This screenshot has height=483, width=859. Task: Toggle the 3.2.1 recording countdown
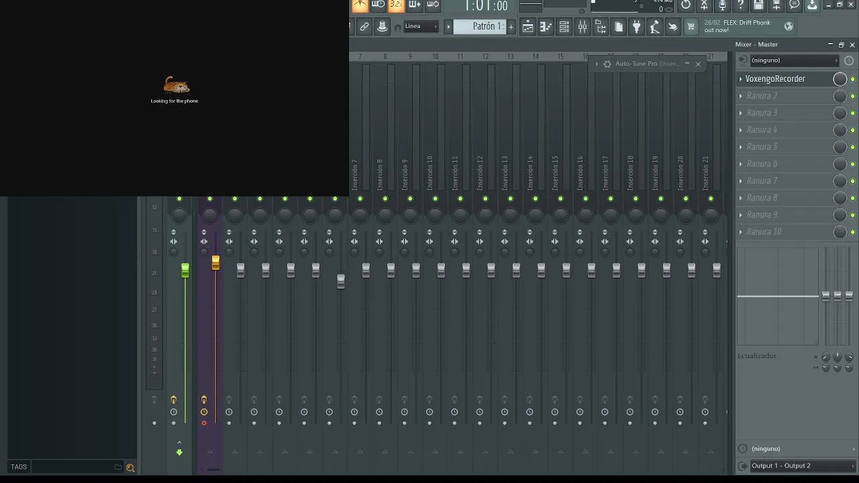(x=396, y=5)
